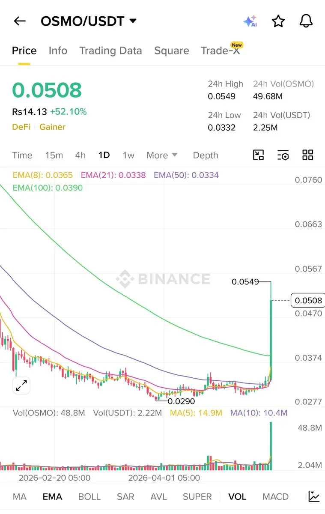Open the Trade-X tab
Viewport: 325px width, 514px height.
220,51
